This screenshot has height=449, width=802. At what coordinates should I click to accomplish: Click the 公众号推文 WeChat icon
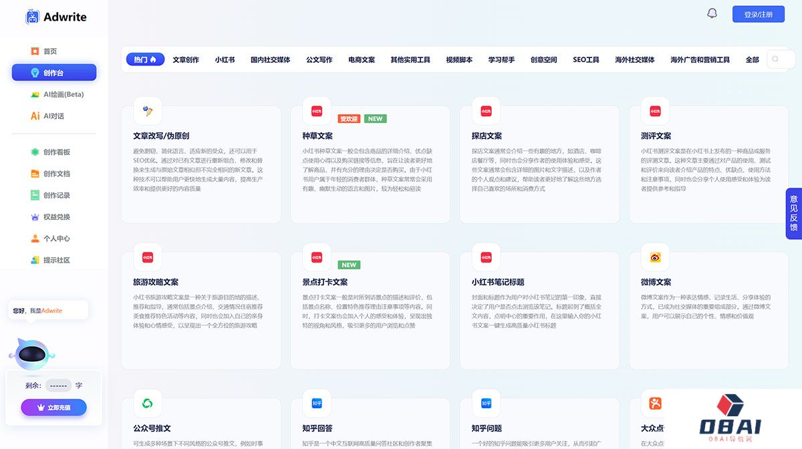tap(147, 404)
